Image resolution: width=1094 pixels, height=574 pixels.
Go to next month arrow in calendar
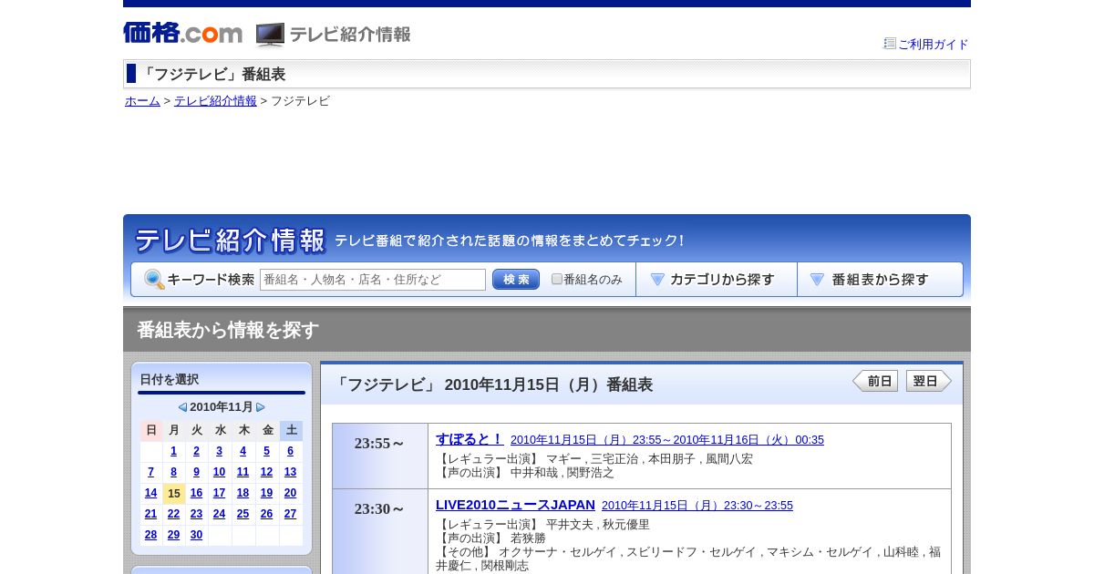(x=261, y=407)
